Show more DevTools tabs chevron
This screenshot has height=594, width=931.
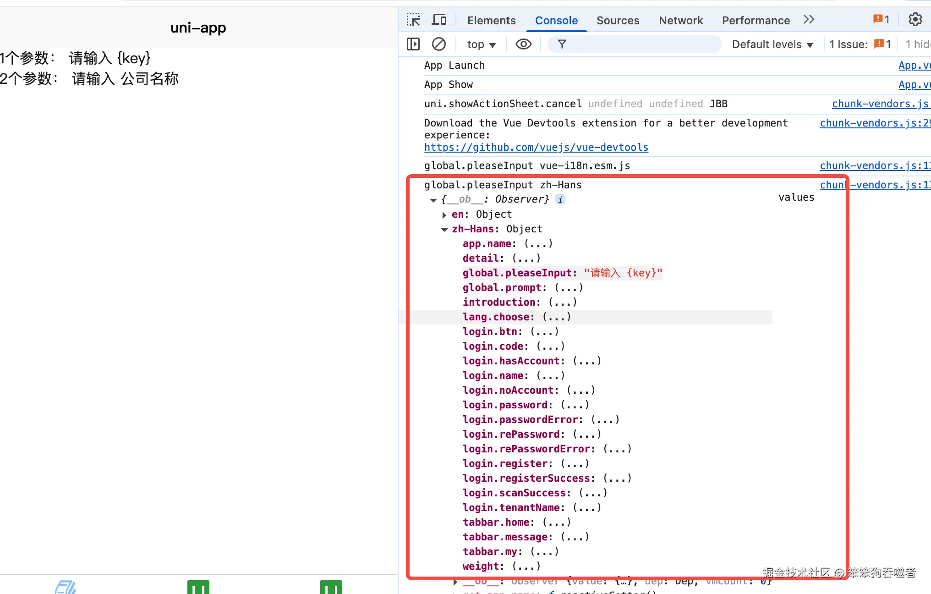pos(809,20)
